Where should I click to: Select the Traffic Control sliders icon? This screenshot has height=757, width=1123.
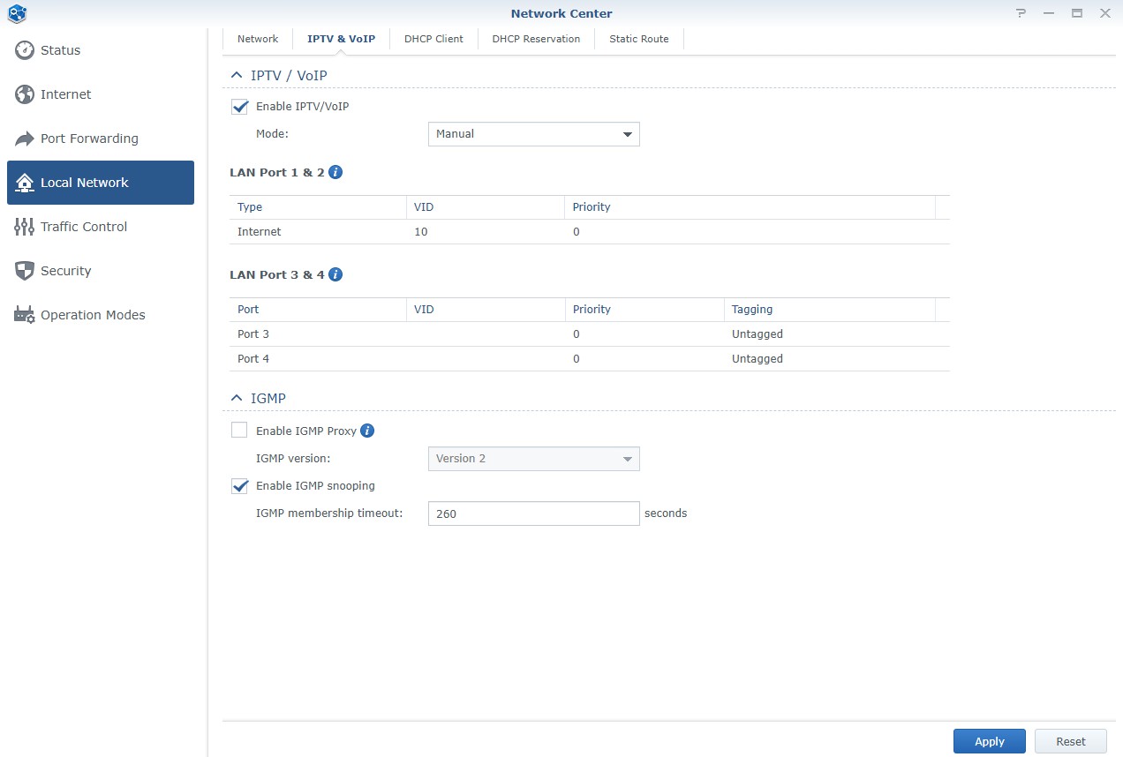pos(25,227)
